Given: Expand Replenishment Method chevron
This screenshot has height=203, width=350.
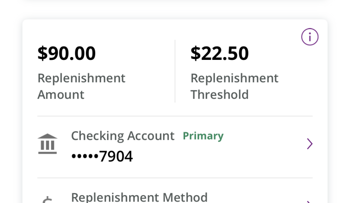Looking at the screenshot, I should click(x=310, y=202).
